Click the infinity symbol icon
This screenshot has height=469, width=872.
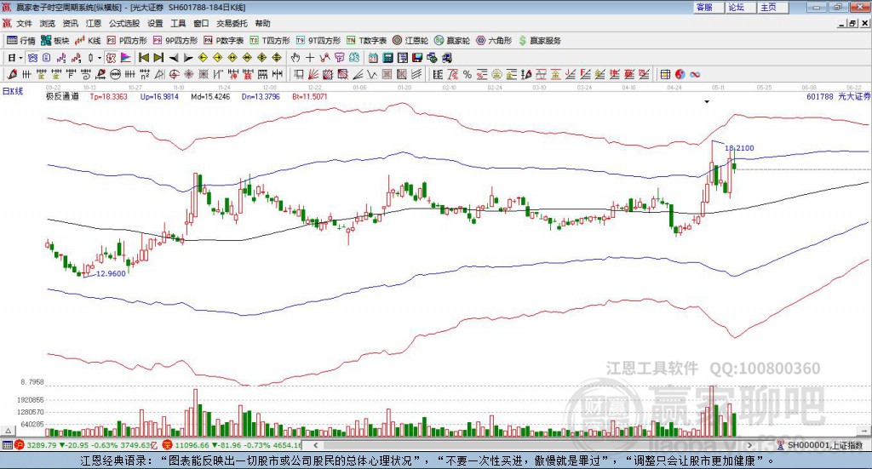coord(695,74)
